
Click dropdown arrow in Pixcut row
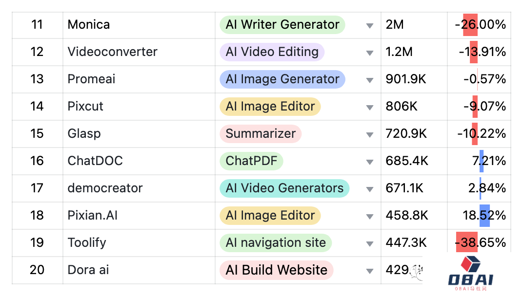pos(370,107)
